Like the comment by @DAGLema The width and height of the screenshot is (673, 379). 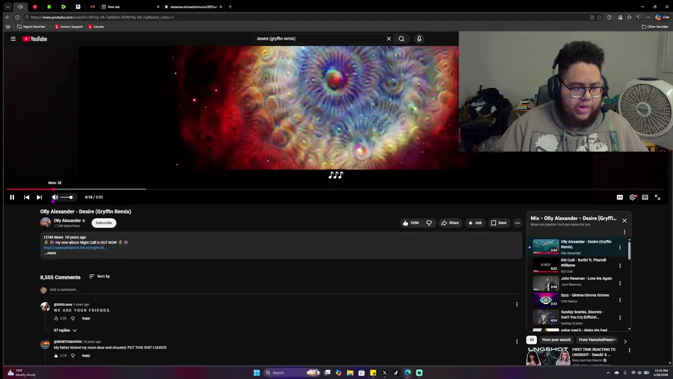pos(56,318)
